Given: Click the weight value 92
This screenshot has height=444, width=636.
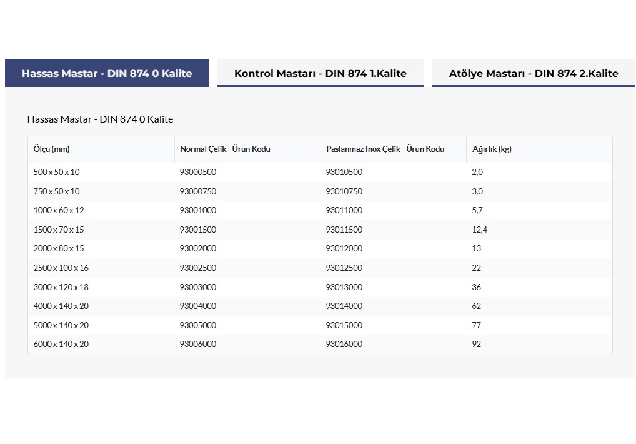Looking at the screenshot, I should click(x=476, y=345).
